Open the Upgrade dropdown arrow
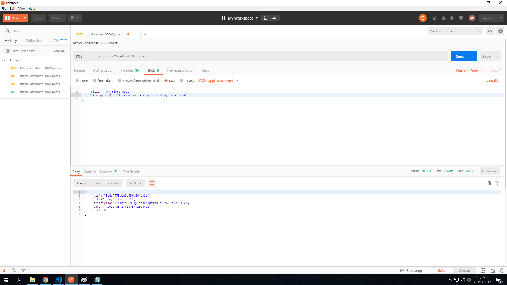The image size is (507, 285). pos(501,18)
